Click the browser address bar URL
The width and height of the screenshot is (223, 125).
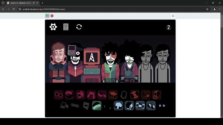[44, 9]
